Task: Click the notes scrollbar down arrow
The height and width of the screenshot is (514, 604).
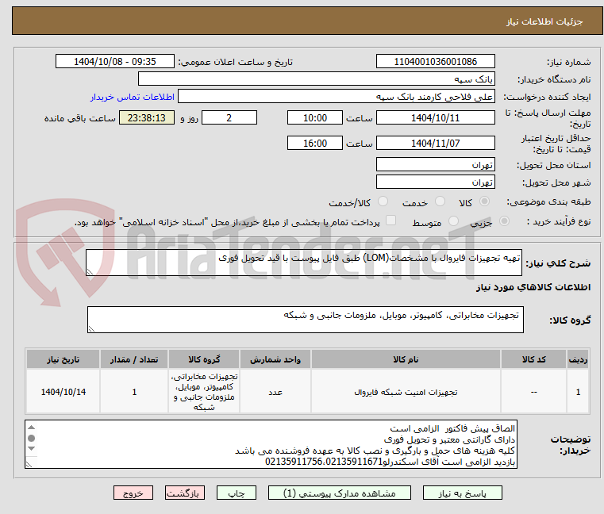Action: click(32, 448)
